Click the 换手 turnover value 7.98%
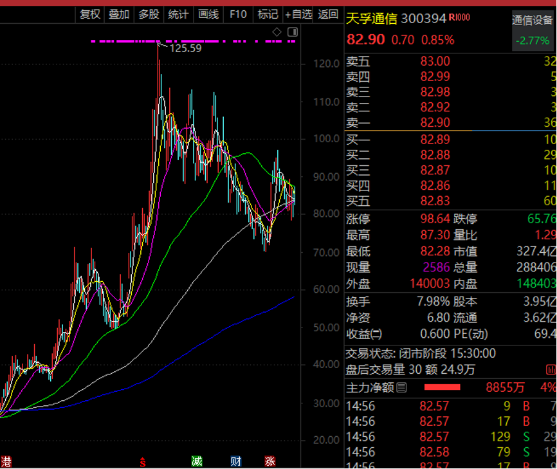 (434, 302)
